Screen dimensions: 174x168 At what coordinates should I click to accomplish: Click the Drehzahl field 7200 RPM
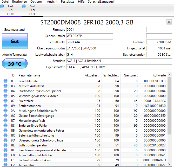159,42
